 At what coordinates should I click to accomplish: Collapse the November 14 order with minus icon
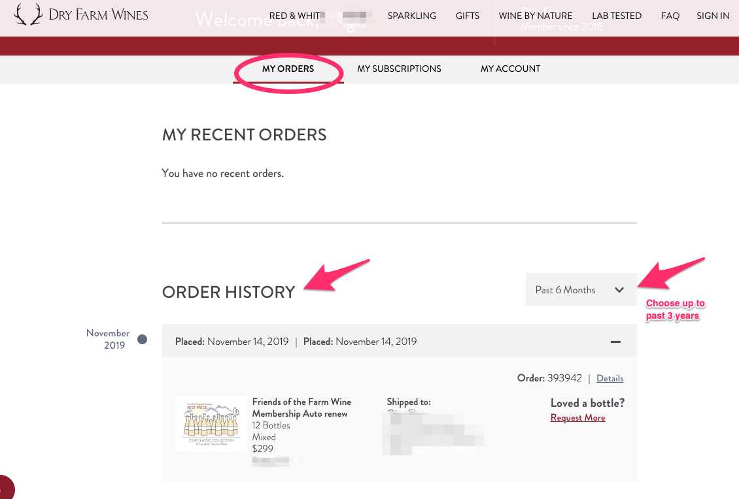point(615,342)
